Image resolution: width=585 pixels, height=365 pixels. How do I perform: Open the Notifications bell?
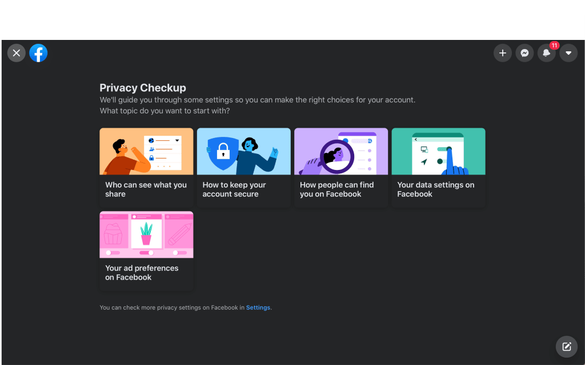click(x=546, y=54)
